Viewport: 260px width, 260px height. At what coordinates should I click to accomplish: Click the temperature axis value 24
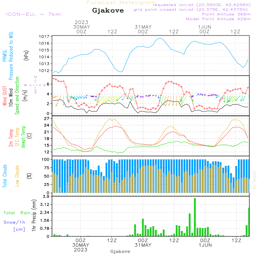pos(47,125)
